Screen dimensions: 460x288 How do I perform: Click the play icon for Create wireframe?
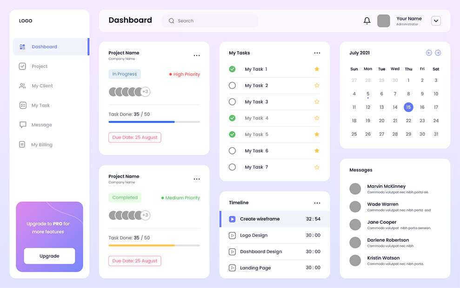click(232, 219)
